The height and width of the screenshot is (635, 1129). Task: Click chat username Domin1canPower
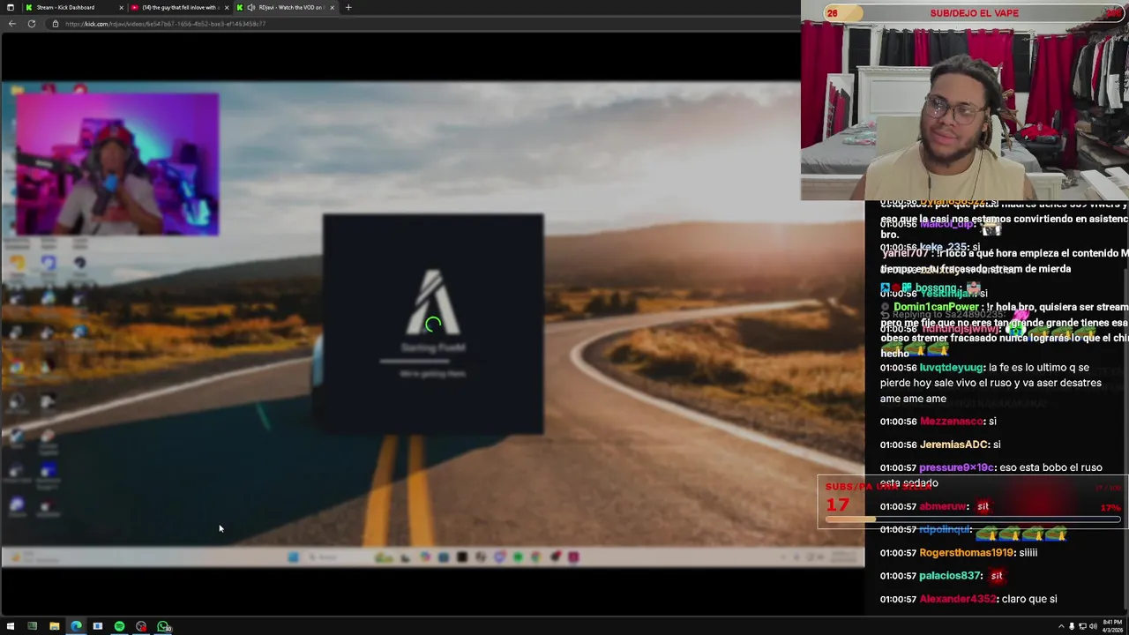[936, 307]
